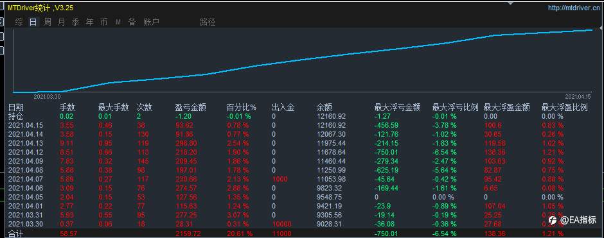Open the http://mtdriver.cn link

coord(574,8)
